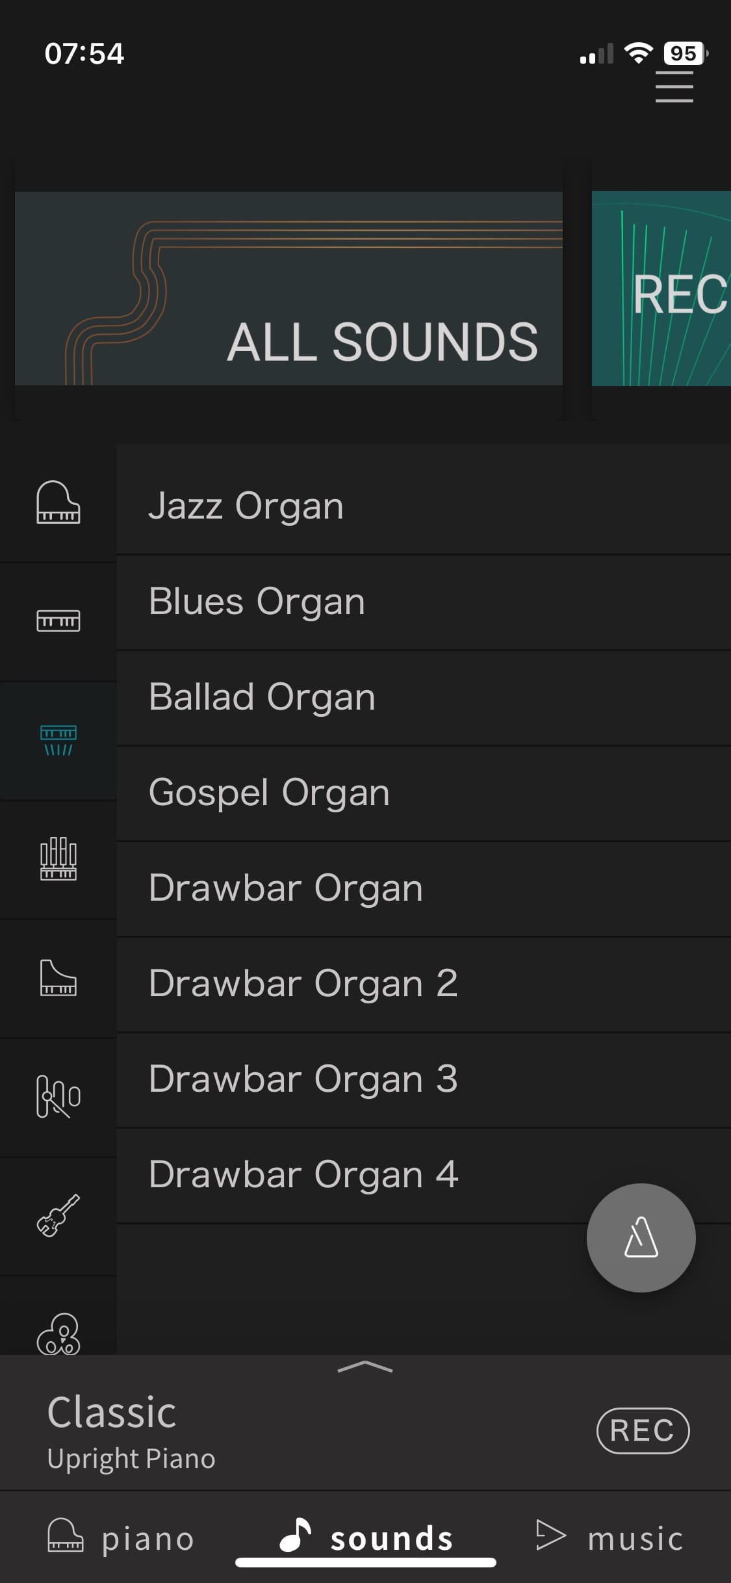
Task: Select the highlighted electric organ category icon
Action: pyautogui.click(x=58, y=740)
